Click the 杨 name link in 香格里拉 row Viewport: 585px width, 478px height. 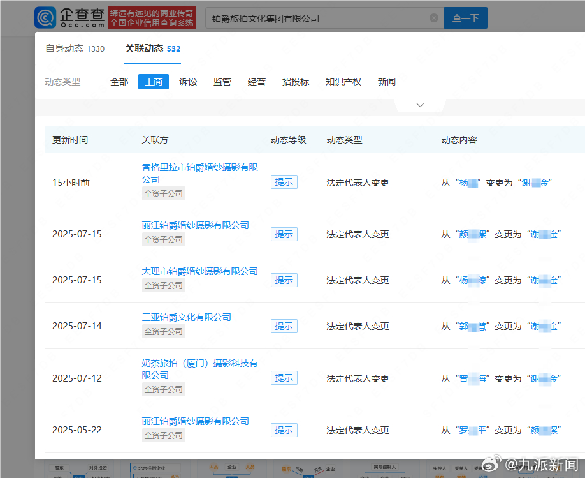click(x=468, y=183)
